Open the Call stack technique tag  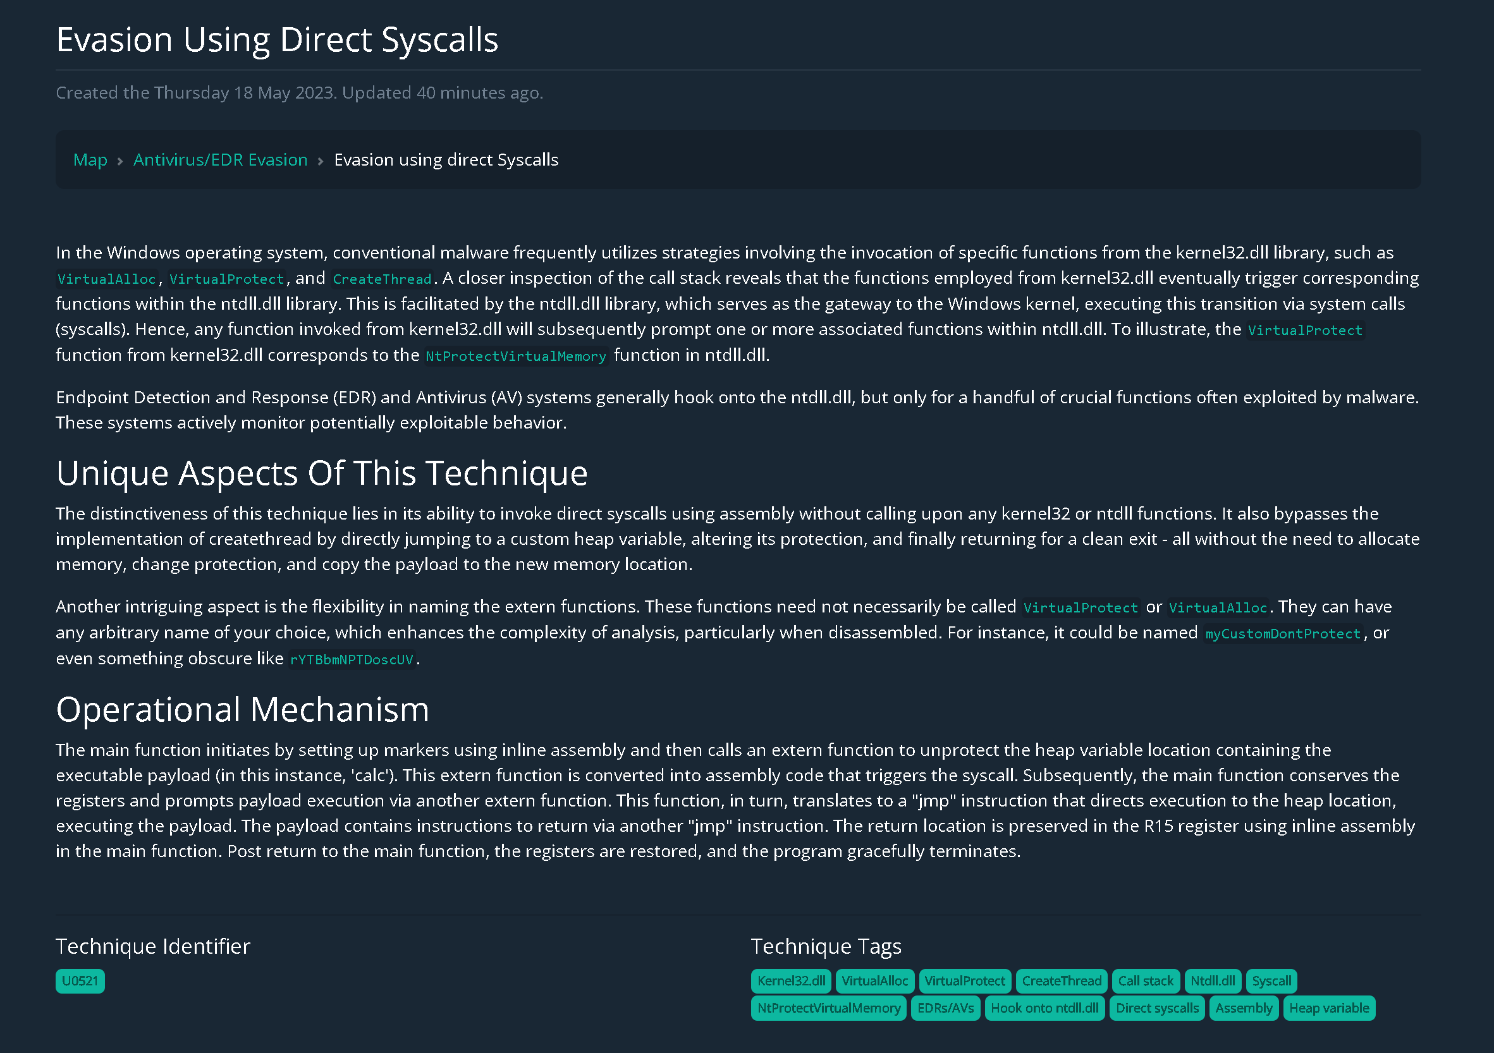[1146, 981]
